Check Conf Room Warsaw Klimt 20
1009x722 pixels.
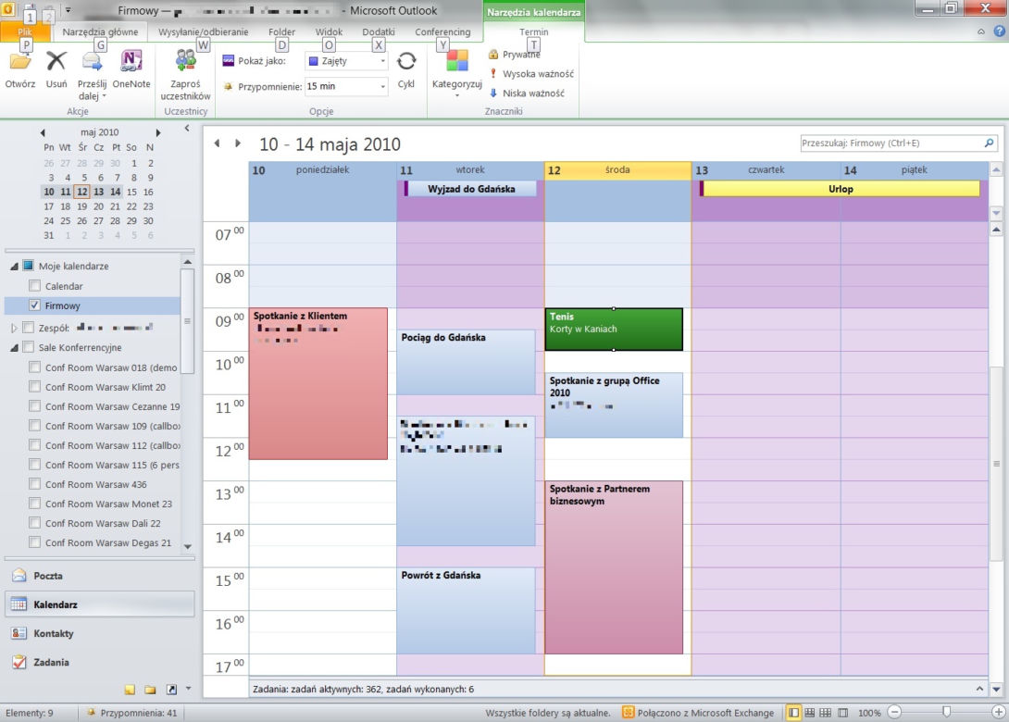point(35,387)
